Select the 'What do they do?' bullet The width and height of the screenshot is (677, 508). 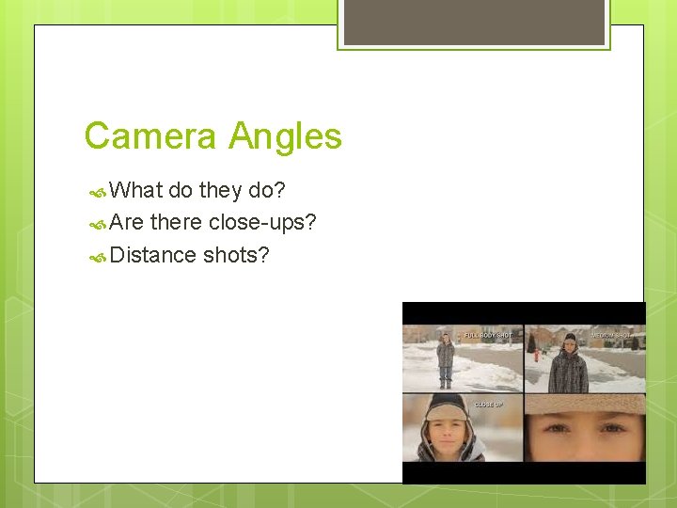pyautogui.click(x=197, y=190)
